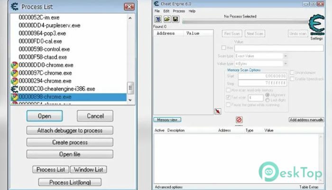The width and height of the screenshot is (332, 190).
Task: Click the Process List(long) button
Action: (70, 182)
